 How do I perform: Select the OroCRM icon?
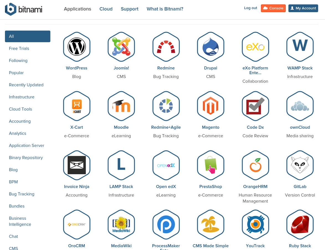[77, 224]
